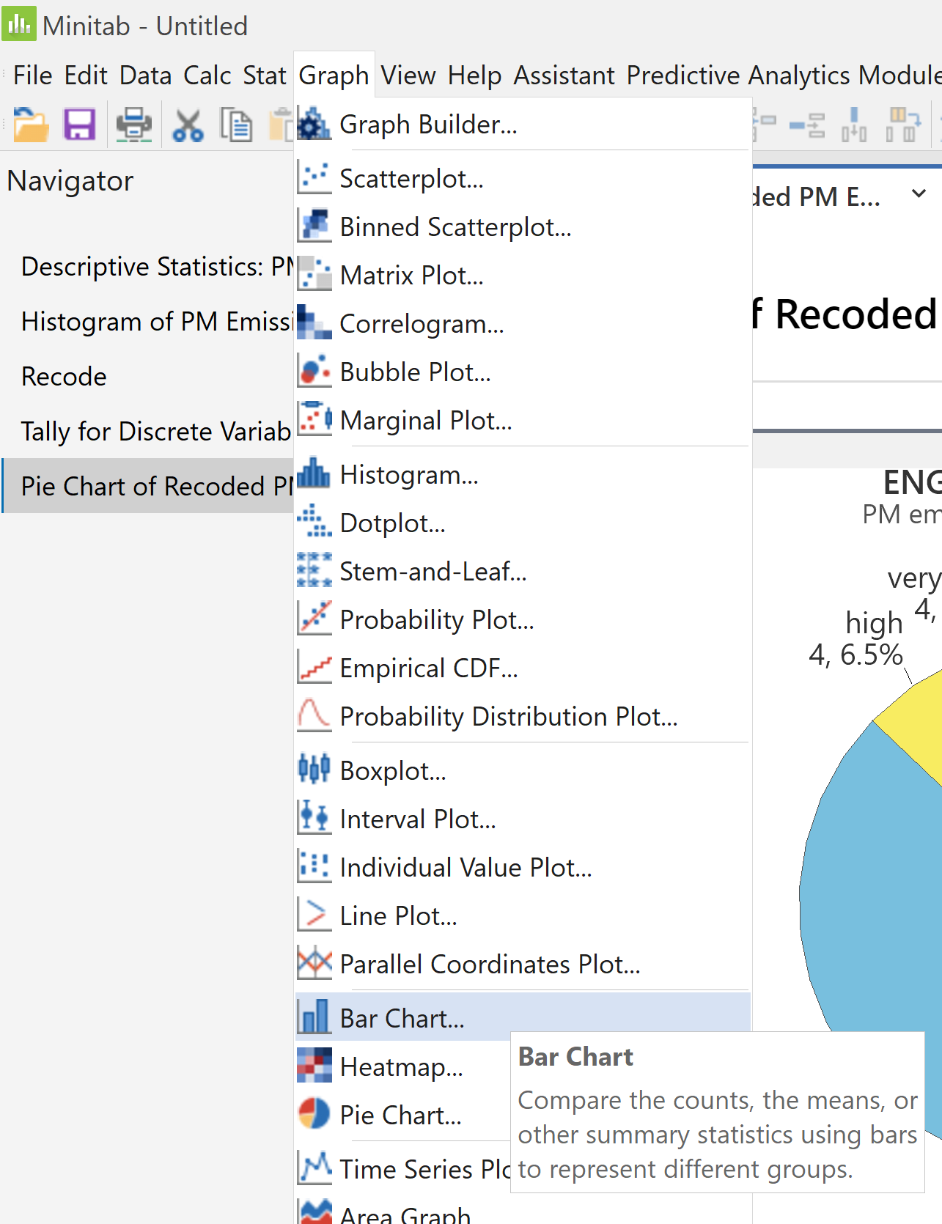Viewport: 942px width, 1224px height.
Task: Click the Area Graph icon
Action: [x=314, y=1212]
